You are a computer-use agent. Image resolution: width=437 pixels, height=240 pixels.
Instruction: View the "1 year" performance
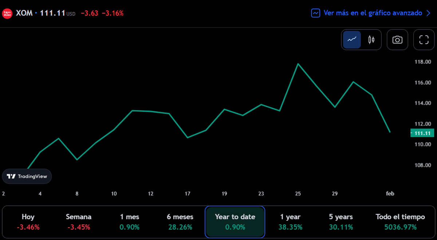click(x=290, y=222)
